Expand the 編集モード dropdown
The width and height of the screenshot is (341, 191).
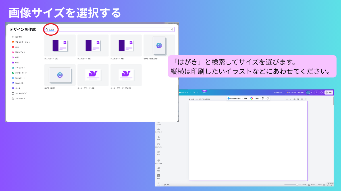(x=183, y=92)
